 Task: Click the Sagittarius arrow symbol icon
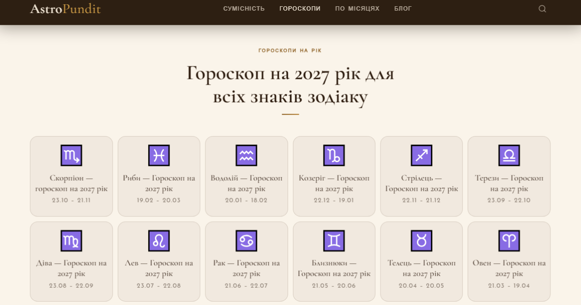tap(421, 155)
